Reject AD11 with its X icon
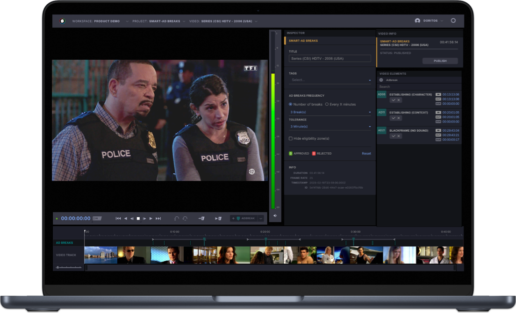 (x=399, y=118)
